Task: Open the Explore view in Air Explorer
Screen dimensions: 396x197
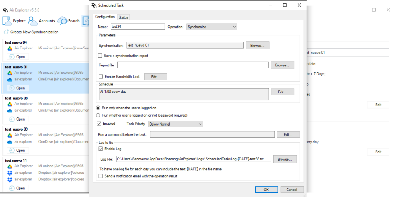Action: coord(14,21)
